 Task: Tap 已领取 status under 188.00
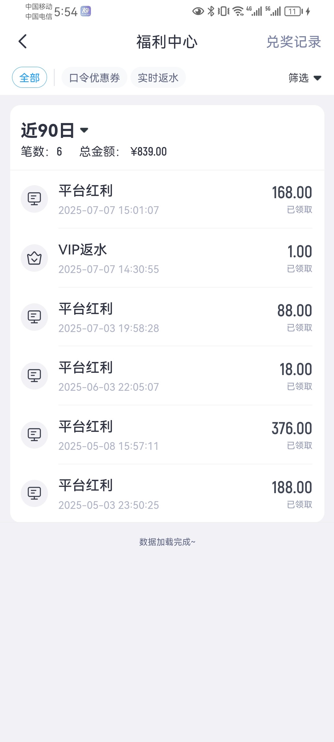click(299, 505)
